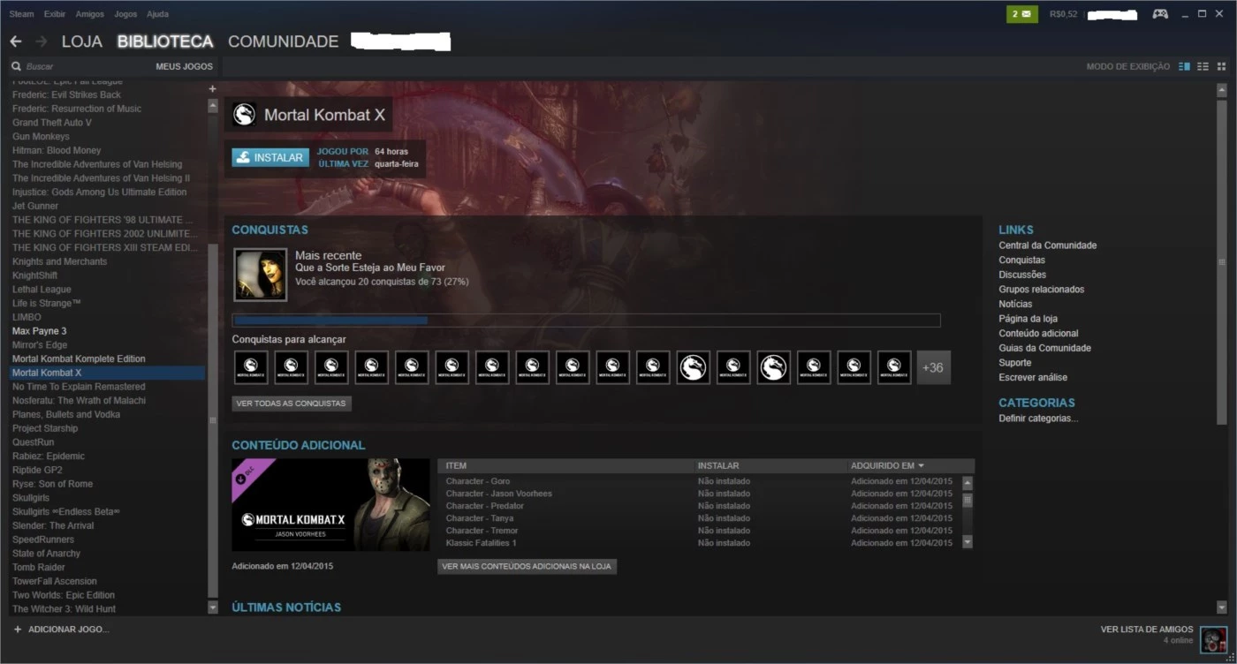Click ADICIONAR JOGO... label
Image resolution: width=1237 pixels, height=664 pixels.
coord(69,630)
